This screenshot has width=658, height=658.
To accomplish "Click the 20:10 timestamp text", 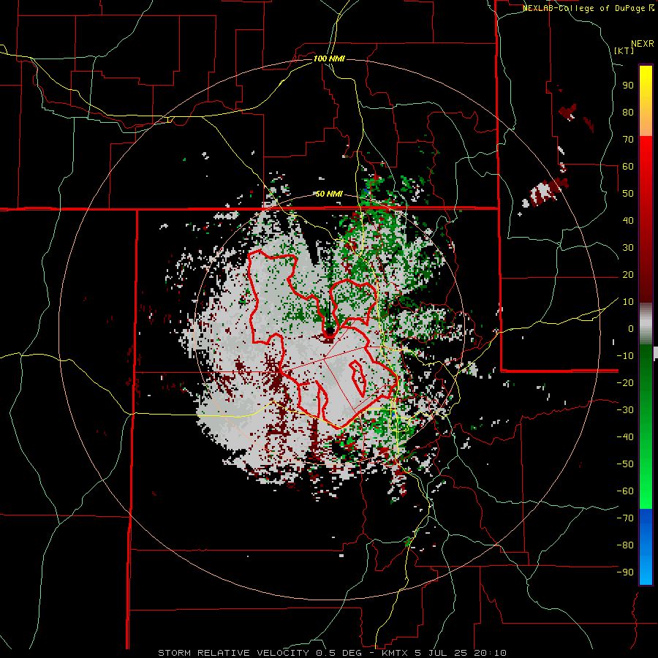I will point(490,653).
